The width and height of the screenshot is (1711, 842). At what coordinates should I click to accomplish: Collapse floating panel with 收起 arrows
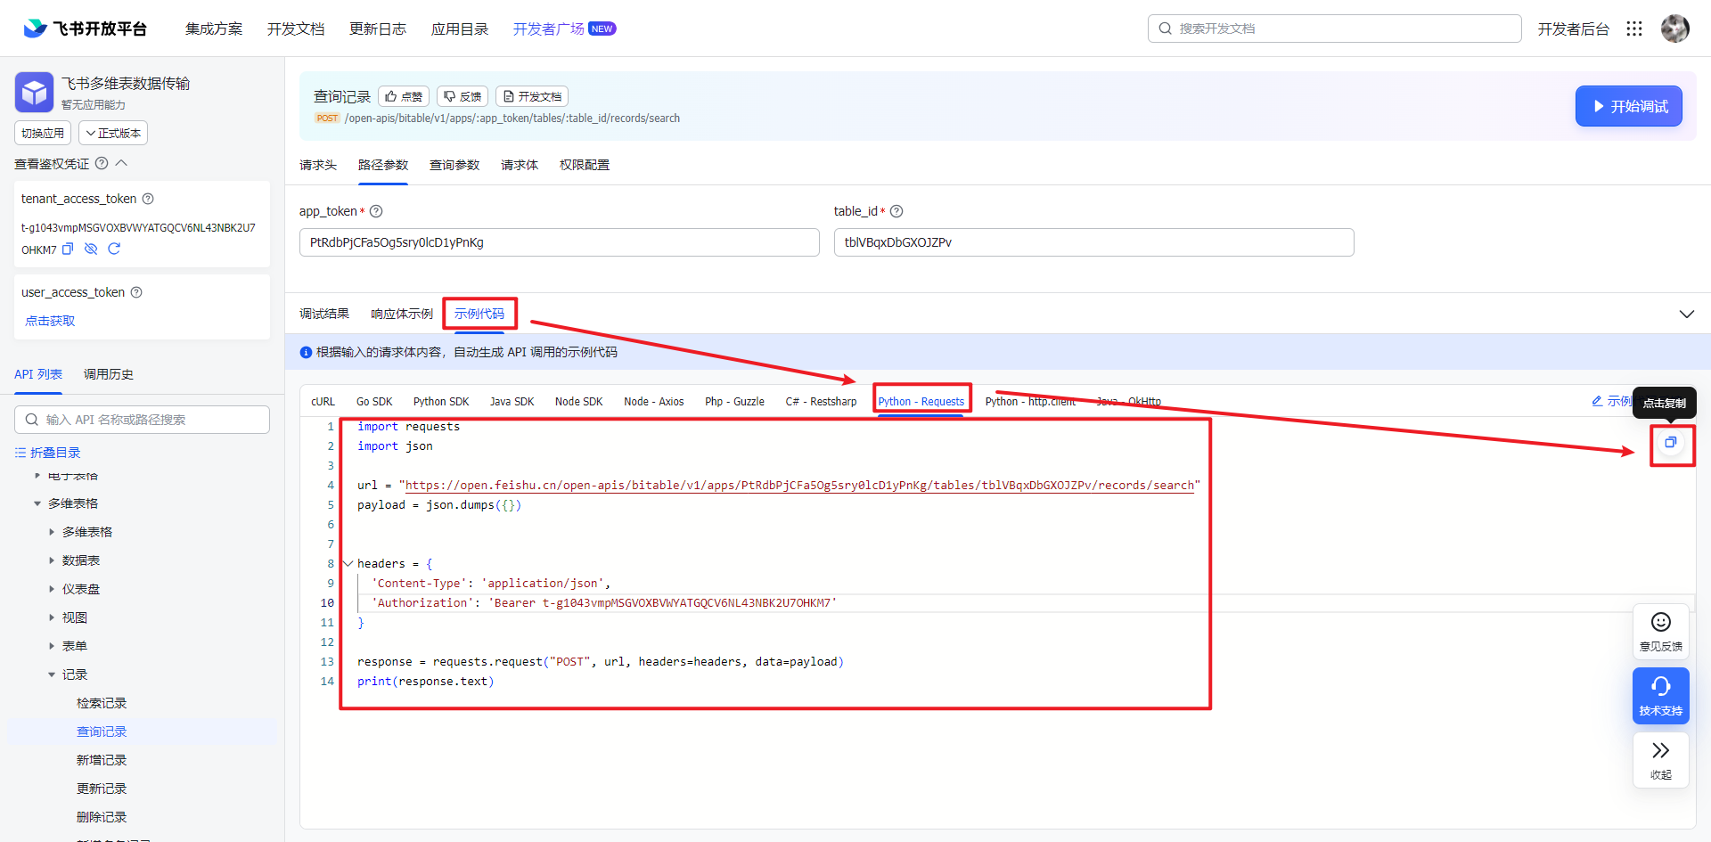point(1661,760)
